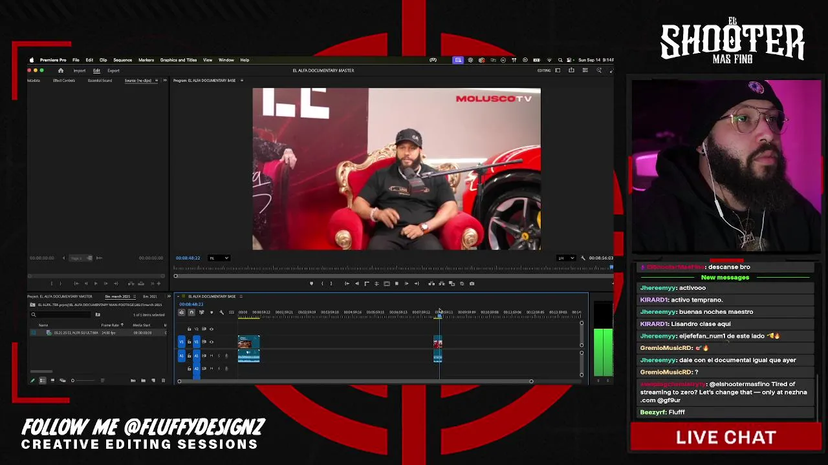Toggle V1 source patching button
828x465 pixels.
click(x=182, y=342)
